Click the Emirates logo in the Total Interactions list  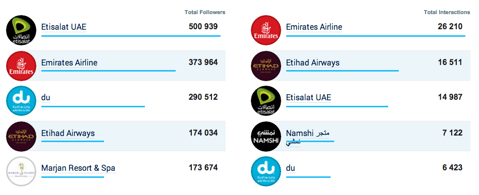pyautogui.click(x=266, y=30)
